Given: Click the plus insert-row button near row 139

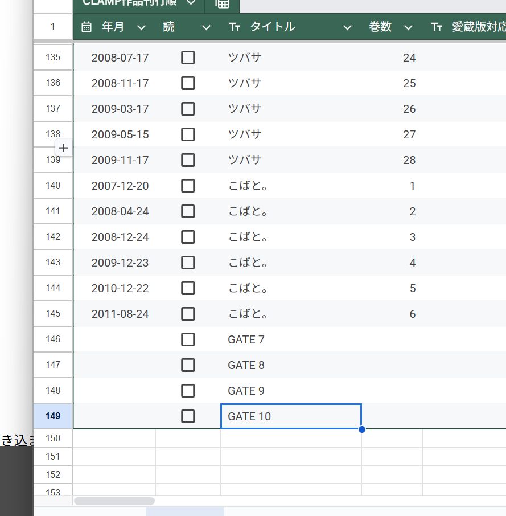Looking at the screenshot, I should 63,148.
